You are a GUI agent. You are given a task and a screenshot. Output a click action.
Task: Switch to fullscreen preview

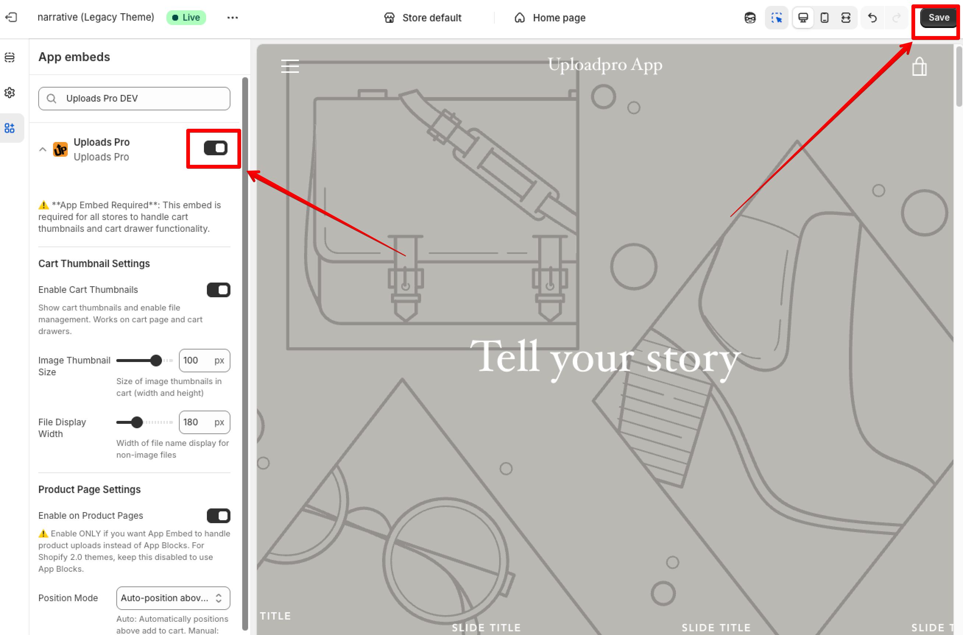coord(846,18)
